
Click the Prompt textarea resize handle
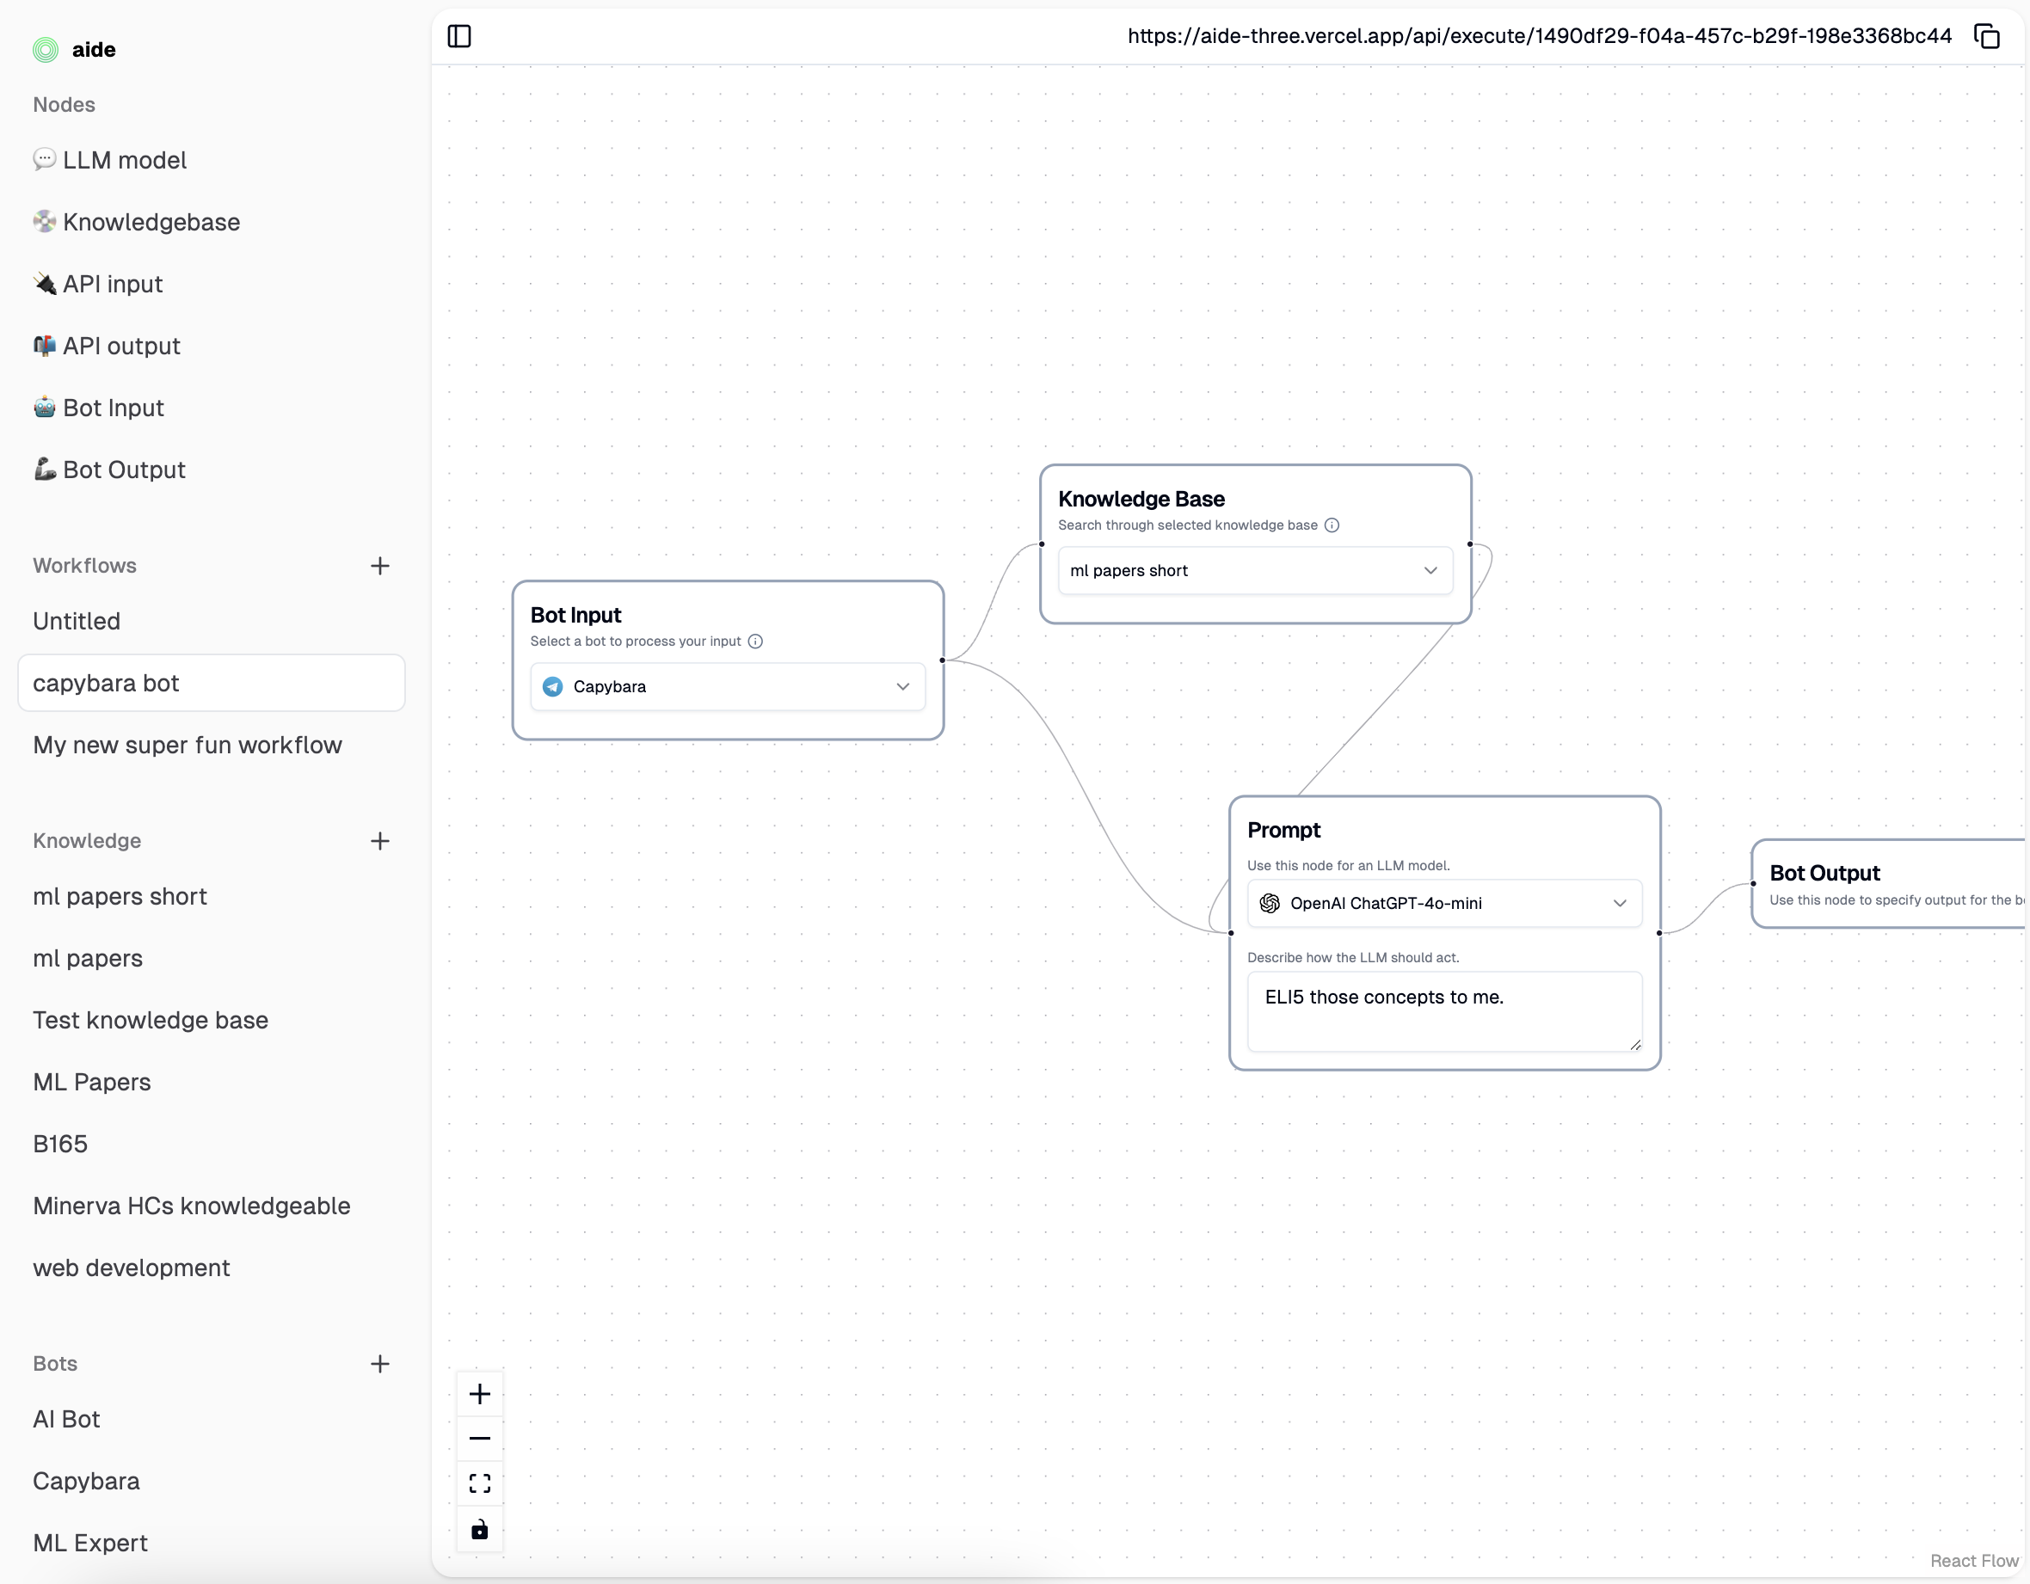[x=1635, y=1045]
